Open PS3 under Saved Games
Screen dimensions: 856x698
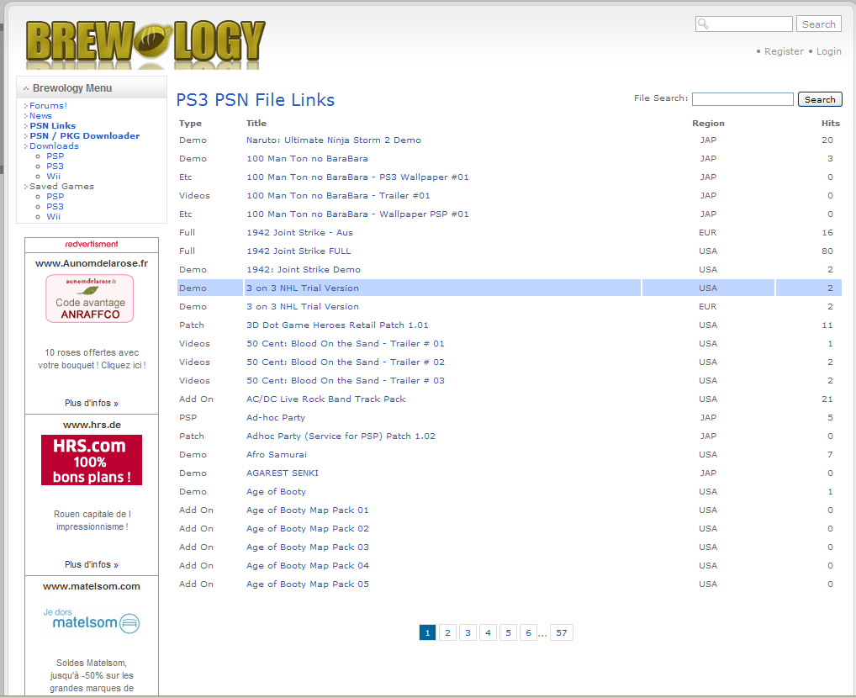tap(55, 206)
